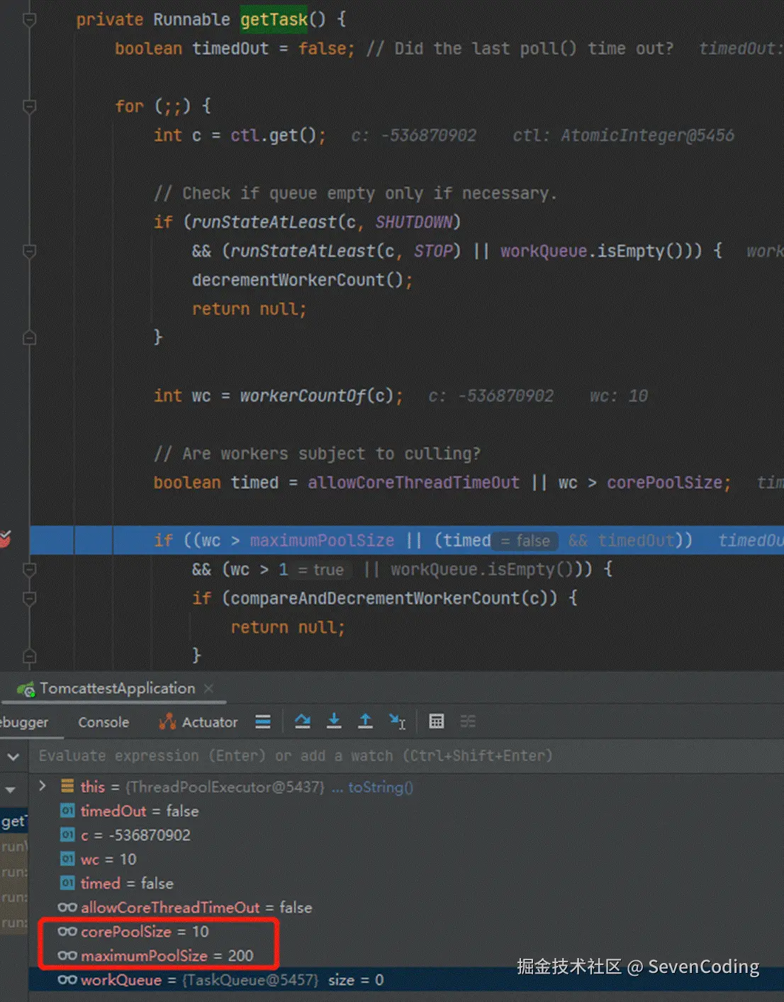784x1002 pixels.
Task: Toggle the watch icon beside workQueue variable
Action: click(67, 980)
